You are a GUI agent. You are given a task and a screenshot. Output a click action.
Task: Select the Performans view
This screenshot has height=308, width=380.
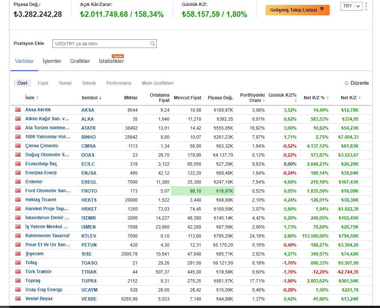(119, 83)
